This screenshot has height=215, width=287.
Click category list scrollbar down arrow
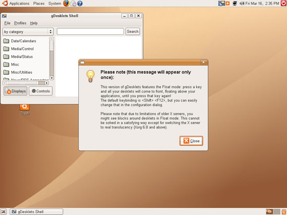click(52, 78)
